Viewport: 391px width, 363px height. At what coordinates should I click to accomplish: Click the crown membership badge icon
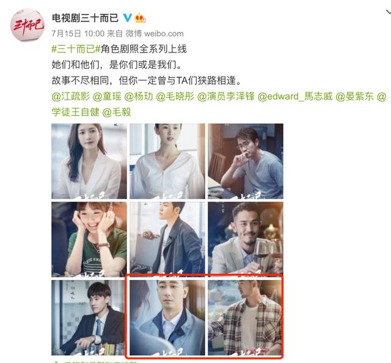tap(140, 18)
